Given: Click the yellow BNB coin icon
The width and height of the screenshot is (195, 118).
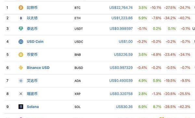Looking at the screenshot, I should 21,55.
